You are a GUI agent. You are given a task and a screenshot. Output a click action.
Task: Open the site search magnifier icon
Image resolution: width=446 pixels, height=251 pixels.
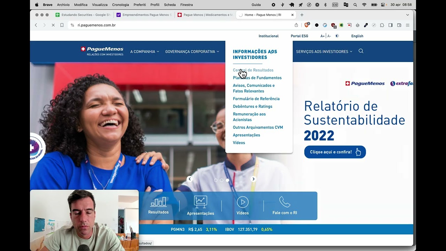tap(361, 51)
